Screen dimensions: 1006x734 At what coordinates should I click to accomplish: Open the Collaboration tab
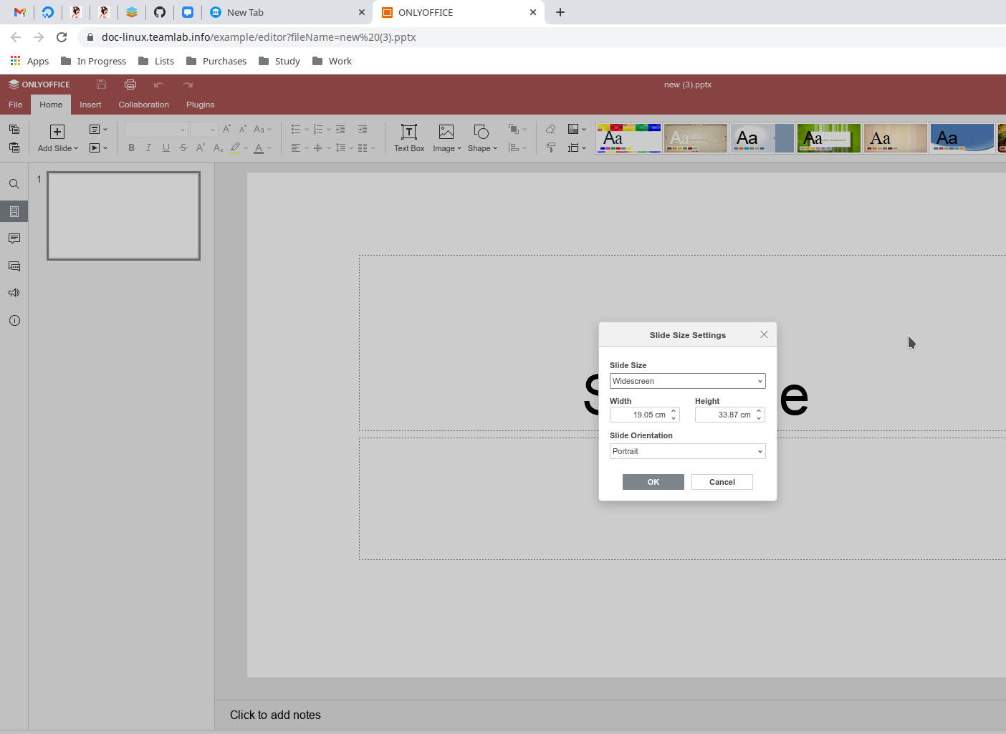[x=143, y=105]
